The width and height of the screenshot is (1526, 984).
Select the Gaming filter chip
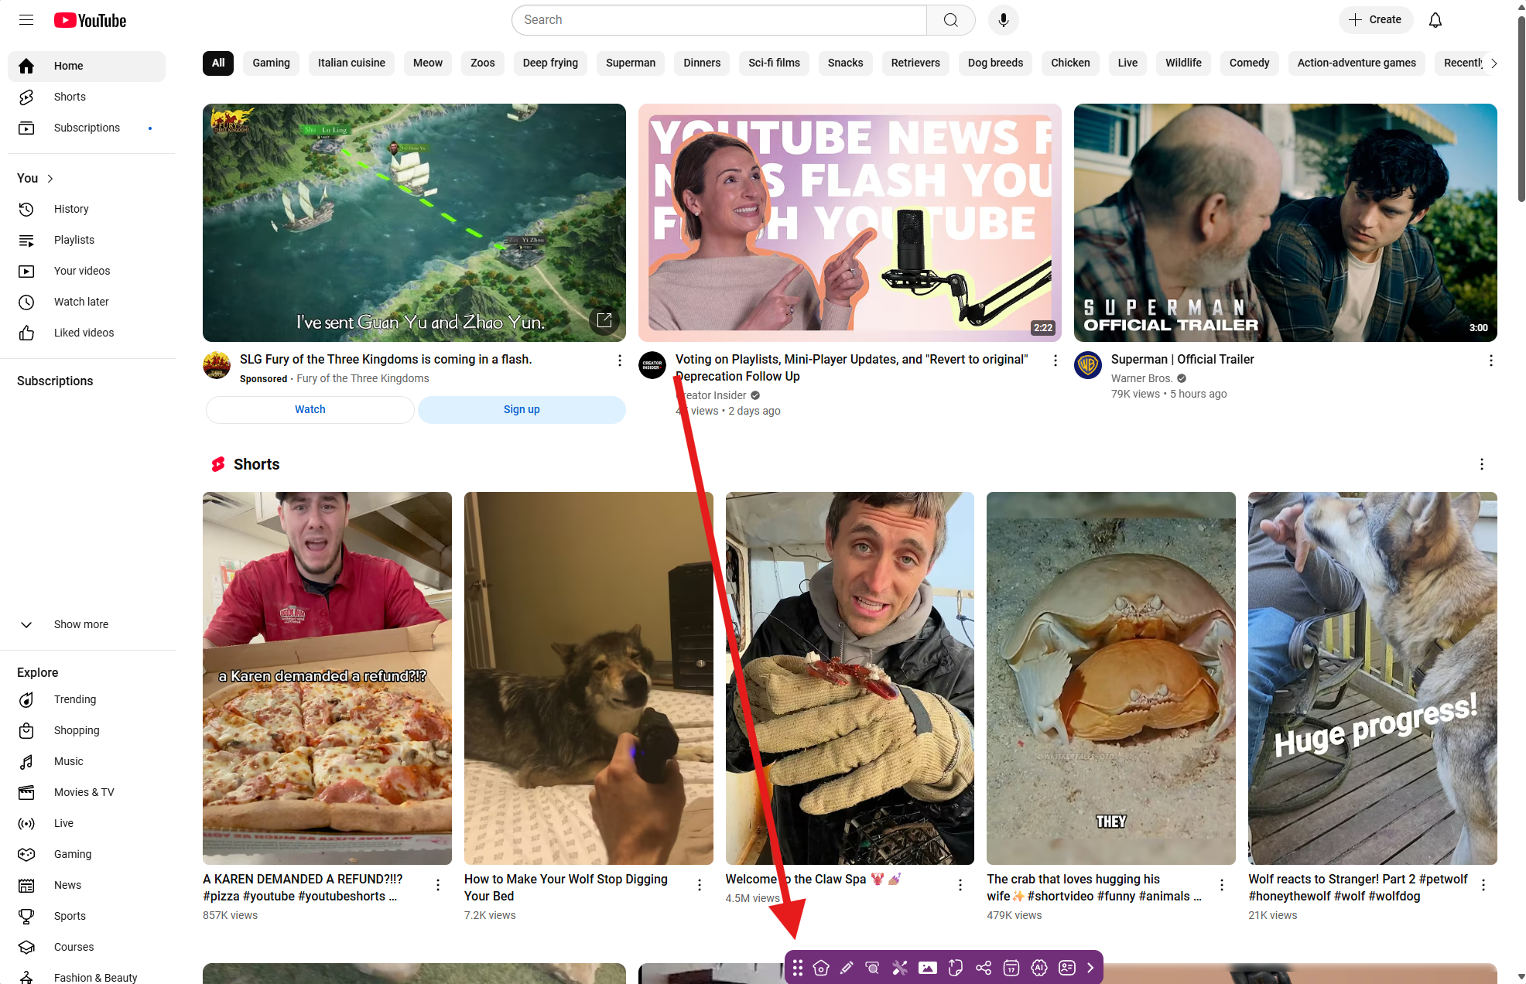271,63
